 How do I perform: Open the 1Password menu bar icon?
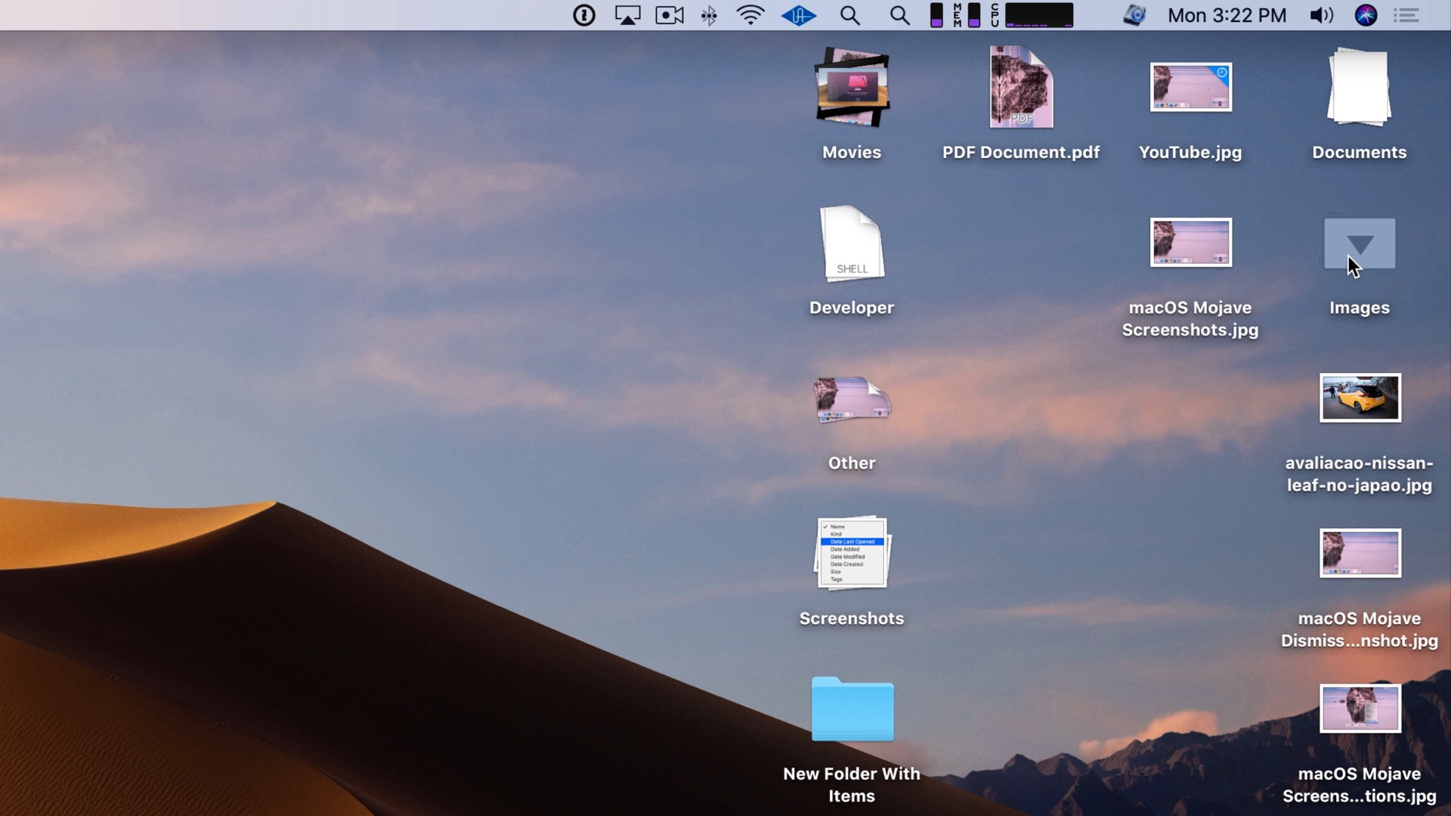583,15
